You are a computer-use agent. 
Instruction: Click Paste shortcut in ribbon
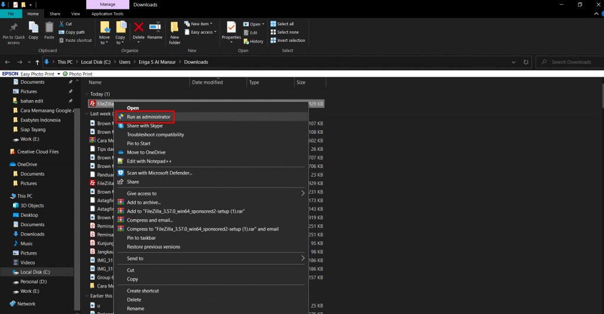[75, 41]
